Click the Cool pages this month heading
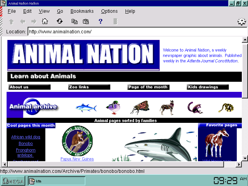Image resolution: width=248 pixels, height=186 pixels. 31,126
